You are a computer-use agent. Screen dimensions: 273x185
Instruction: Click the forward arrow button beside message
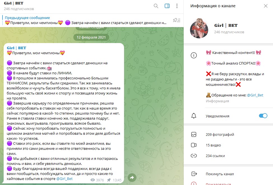(x=132, y=177)
